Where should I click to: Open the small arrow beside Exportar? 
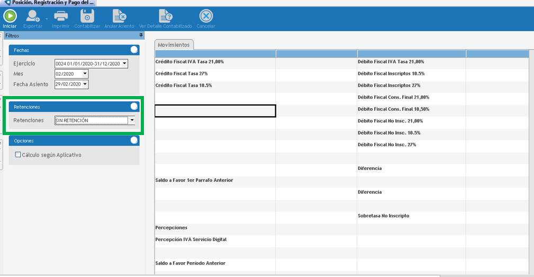[x=47, y=18]
